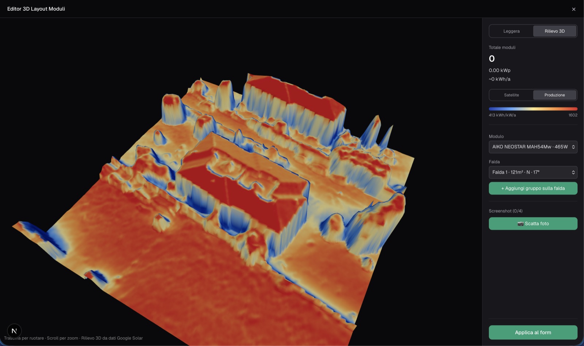
Task: Switch to Leggera view mode
Action: coord(511,31)
